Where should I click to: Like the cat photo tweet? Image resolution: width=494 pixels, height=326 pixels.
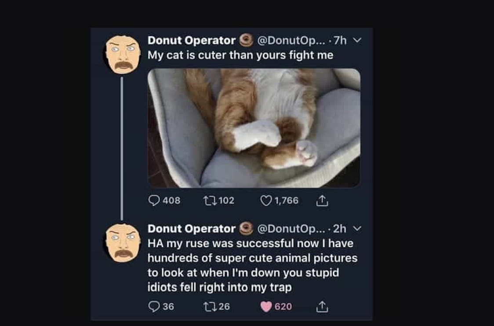[x=266, y=201]
